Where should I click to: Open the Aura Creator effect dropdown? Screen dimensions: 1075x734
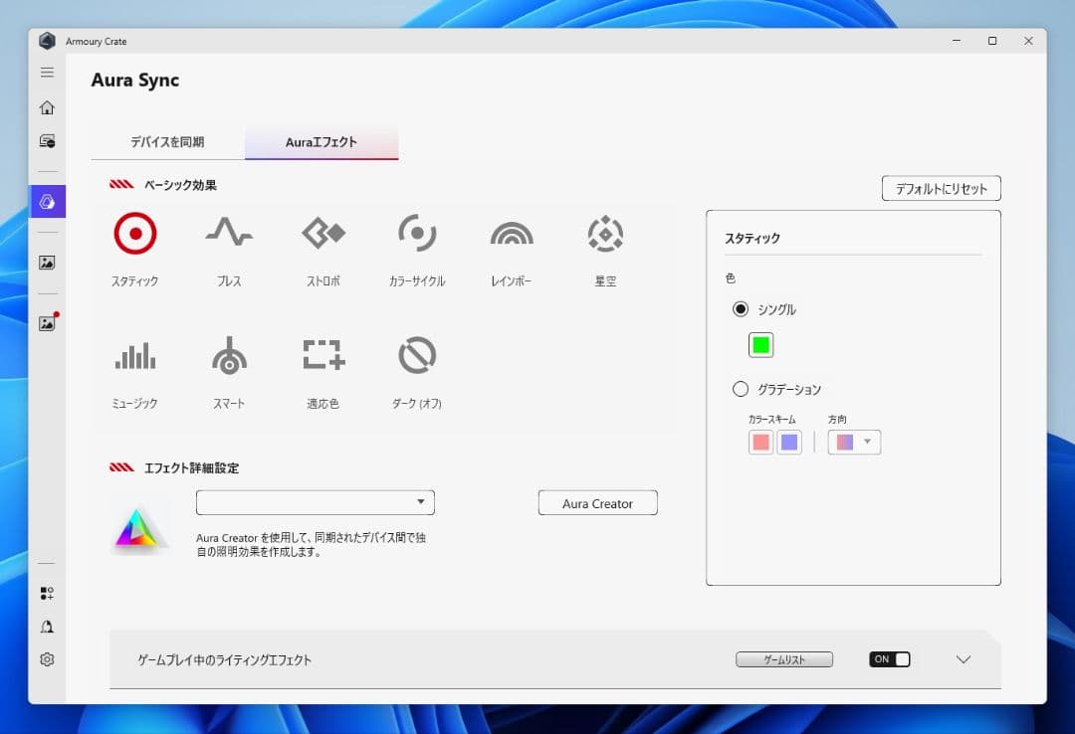(315, 502)
